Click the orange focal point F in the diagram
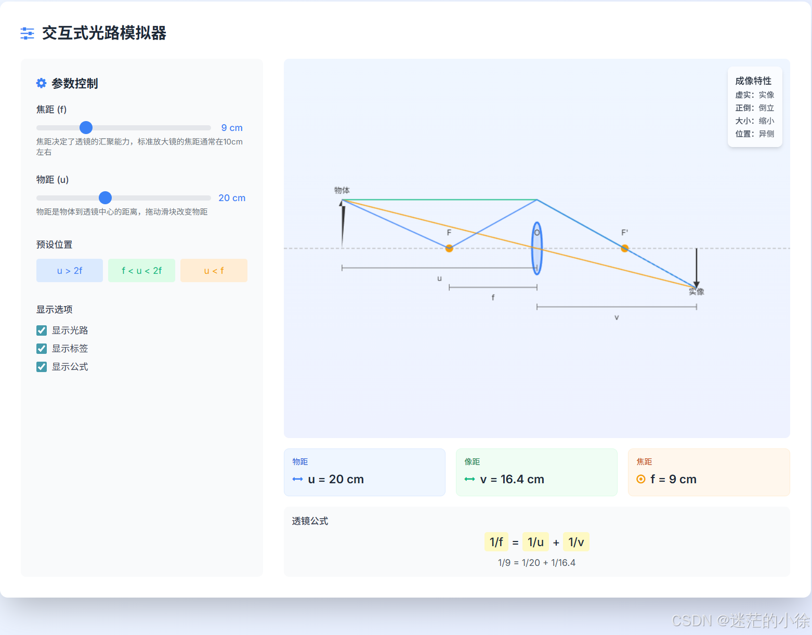Viewport: 812px width, 635px height. (449, 248)
